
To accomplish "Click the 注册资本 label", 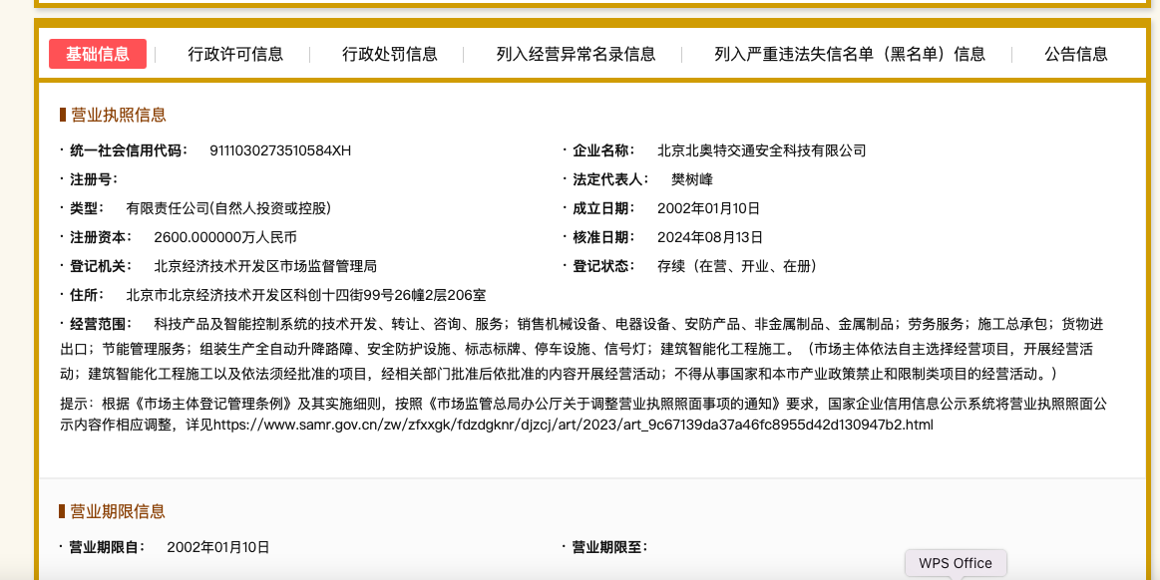I will [x=101, y=238].
